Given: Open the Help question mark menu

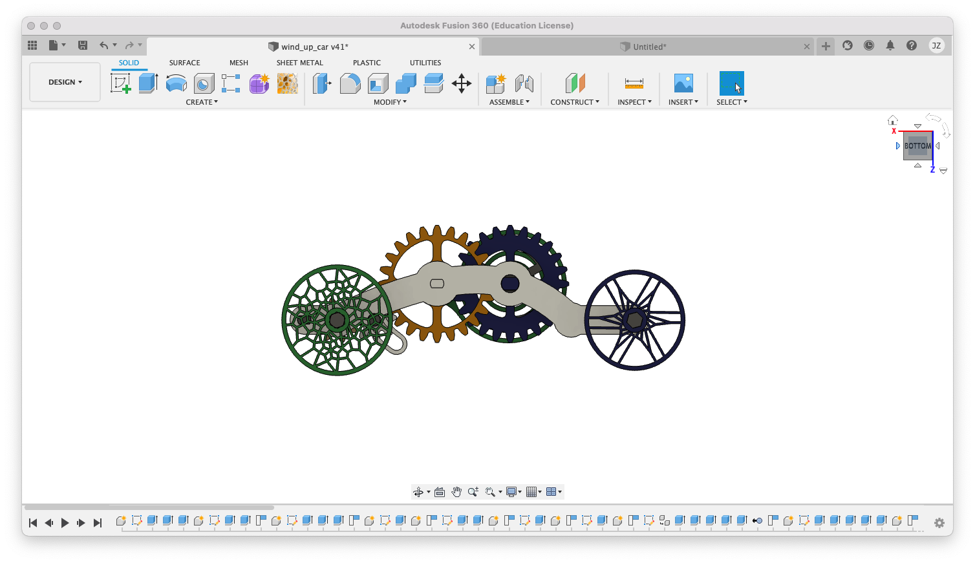Looking at the screenshot, I should pos(912,45).
